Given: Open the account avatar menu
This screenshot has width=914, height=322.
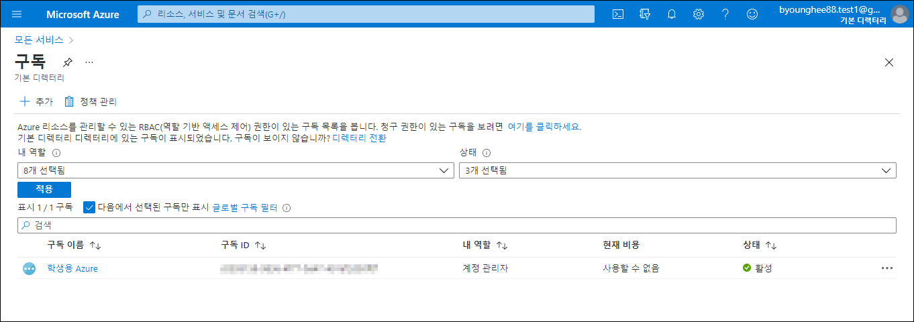Looking at the screenshot, I should pos(900,14).
